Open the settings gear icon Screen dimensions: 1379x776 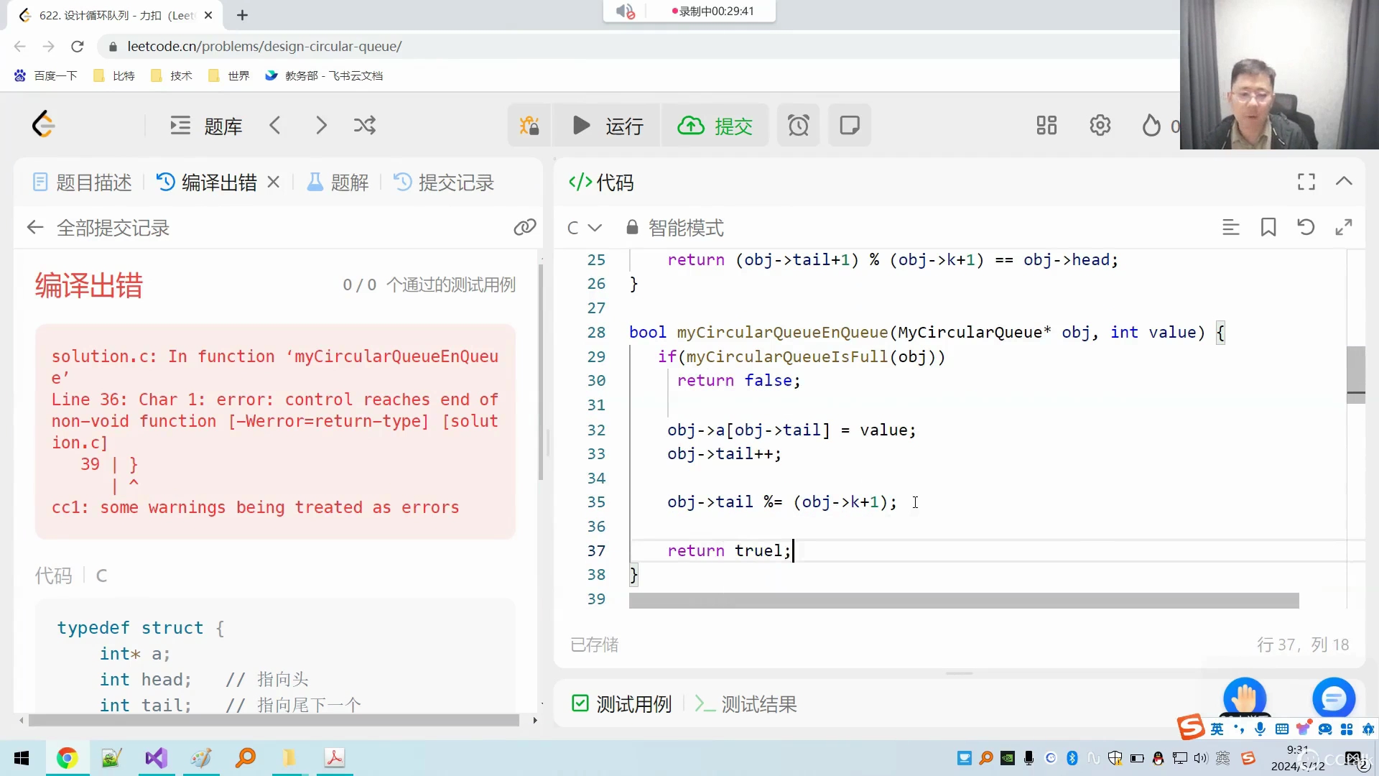(1100, 126)
